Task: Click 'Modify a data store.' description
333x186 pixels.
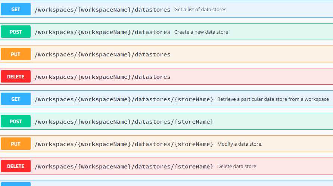Action: coord(240,144)
